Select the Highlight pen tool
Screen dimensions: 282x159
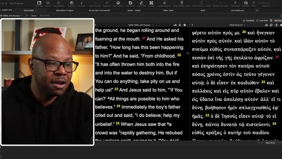coord(107,4)
